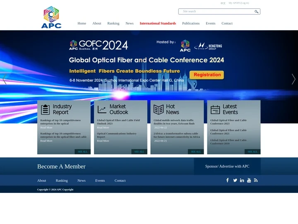Click the Market Outlook heading
Image resolution: width=298 pixels, height=224 pixels.
pyautogui.click(x=119, y=109)
